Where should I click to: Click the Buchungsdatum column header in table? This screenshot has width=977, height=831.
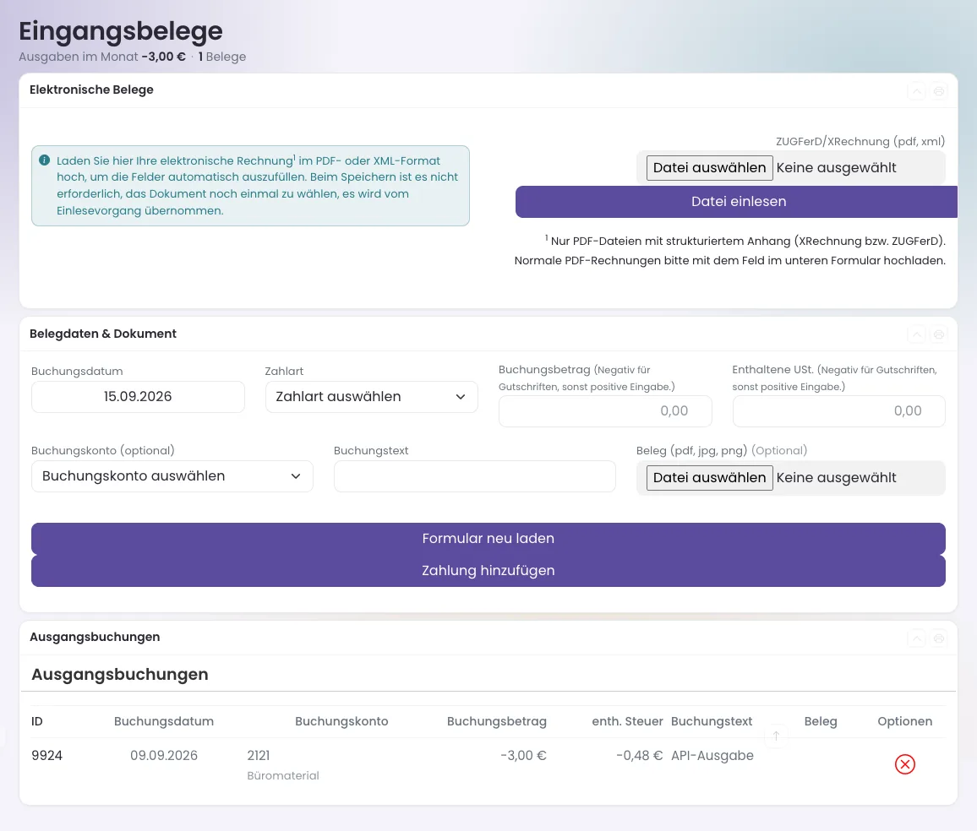(164, 721)
